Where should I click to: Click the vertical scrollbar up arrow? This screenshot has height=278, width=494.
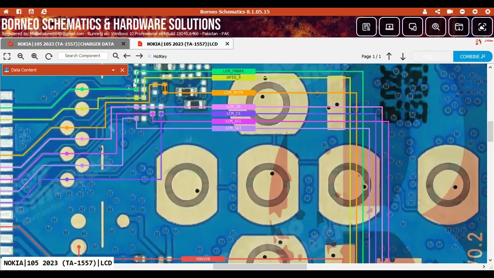pyautogui.click(x=491, y=66)
